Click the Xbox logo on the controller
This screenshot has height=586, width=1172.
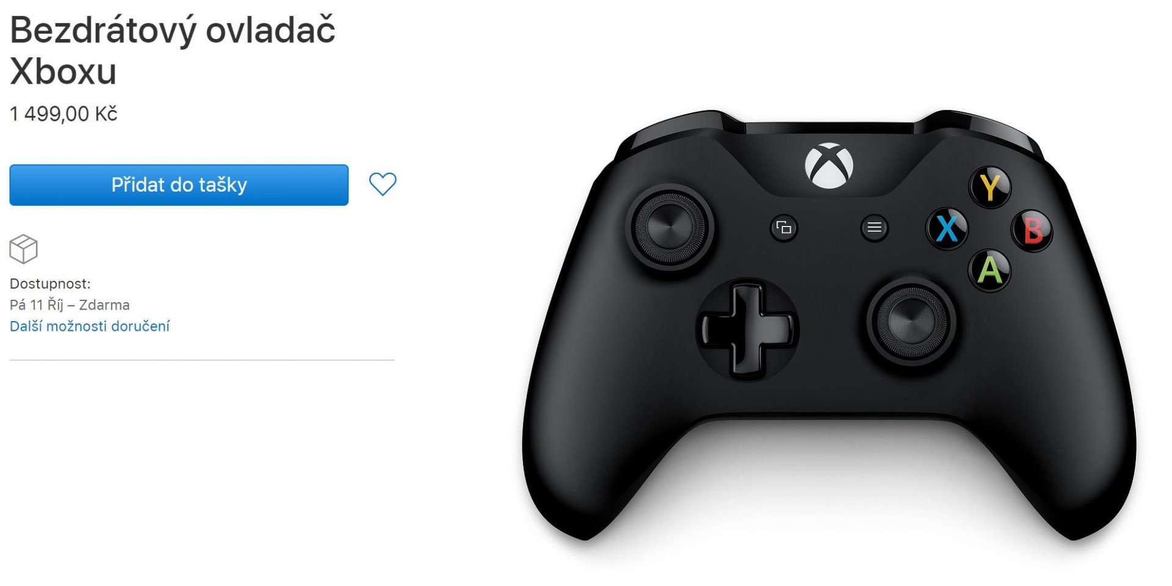point(829,166)
